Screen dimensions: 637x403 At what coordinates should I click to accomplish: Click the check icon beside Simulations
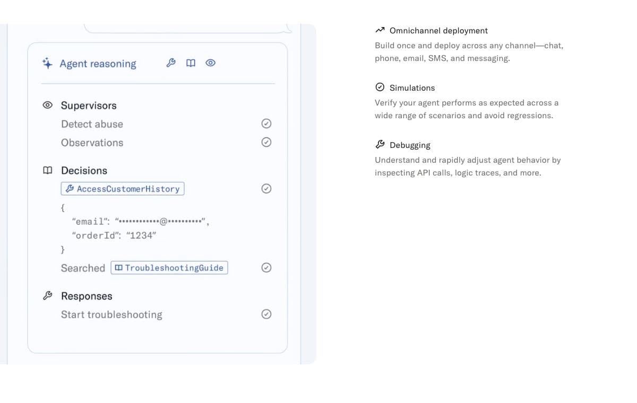380,87
